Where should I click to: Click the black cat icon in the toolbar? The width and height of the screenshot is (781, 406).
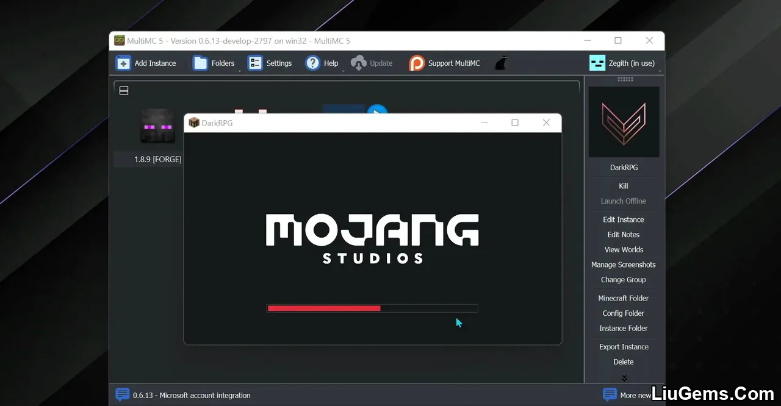click(501, 63)
